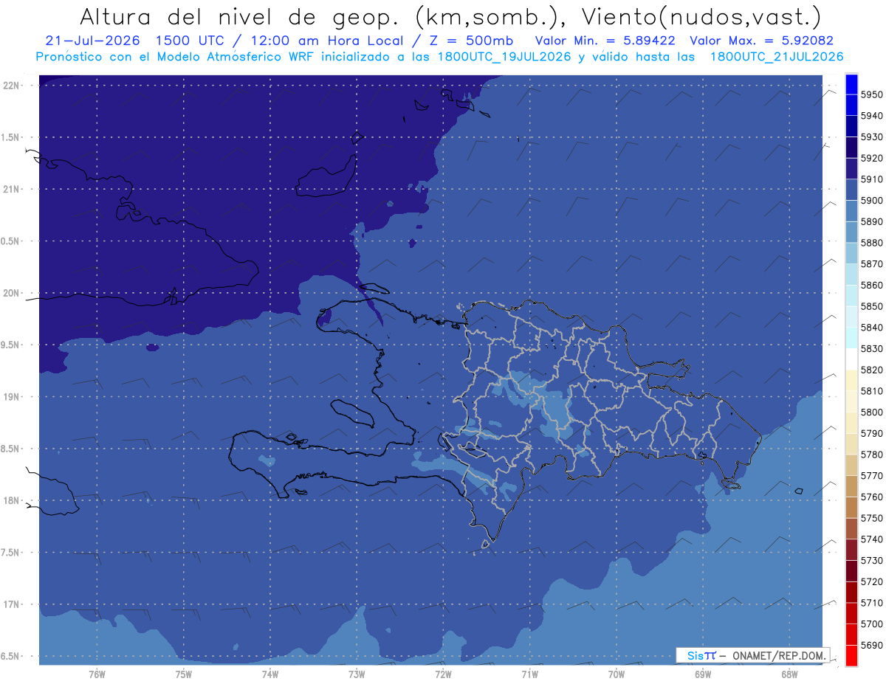Image resolution: width=886 pixels, height=684 pixels.
Task: Click the '70W' longitude axis label
Action: pos(617,674)
